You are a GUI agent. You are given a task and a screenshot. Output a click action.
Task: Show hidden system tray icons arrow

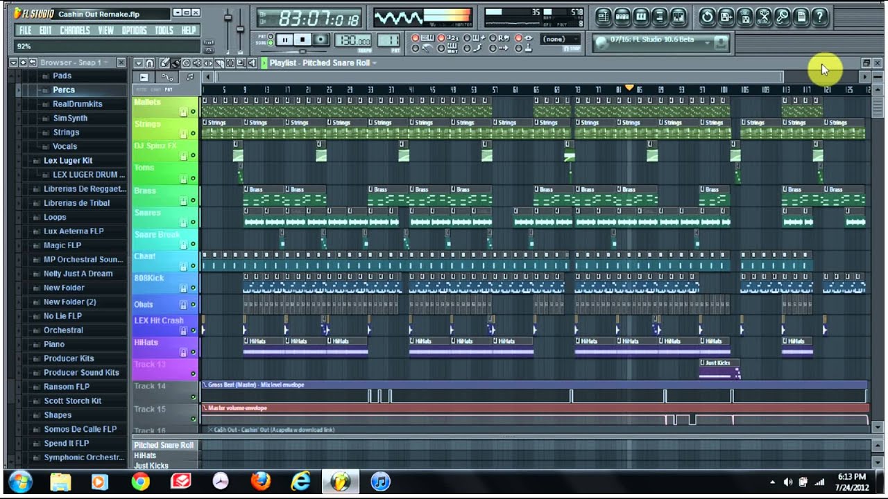772,482
